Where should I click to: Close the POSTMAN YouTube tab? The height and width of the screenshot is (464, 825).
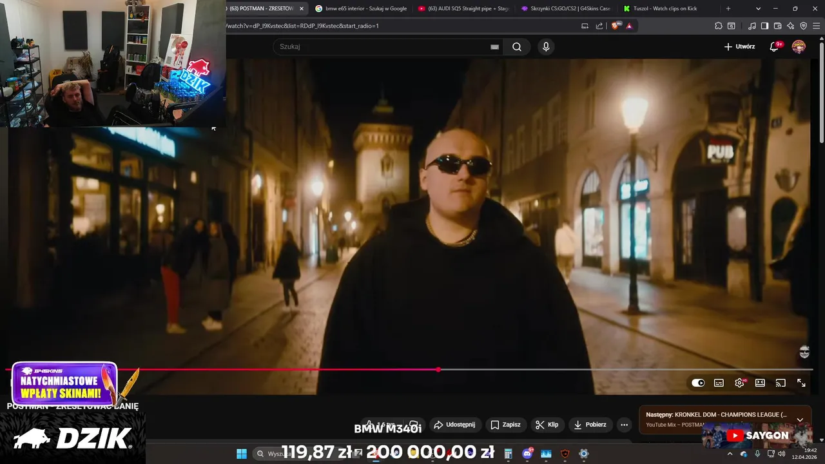pyautogui.click(x=301, y=8)
